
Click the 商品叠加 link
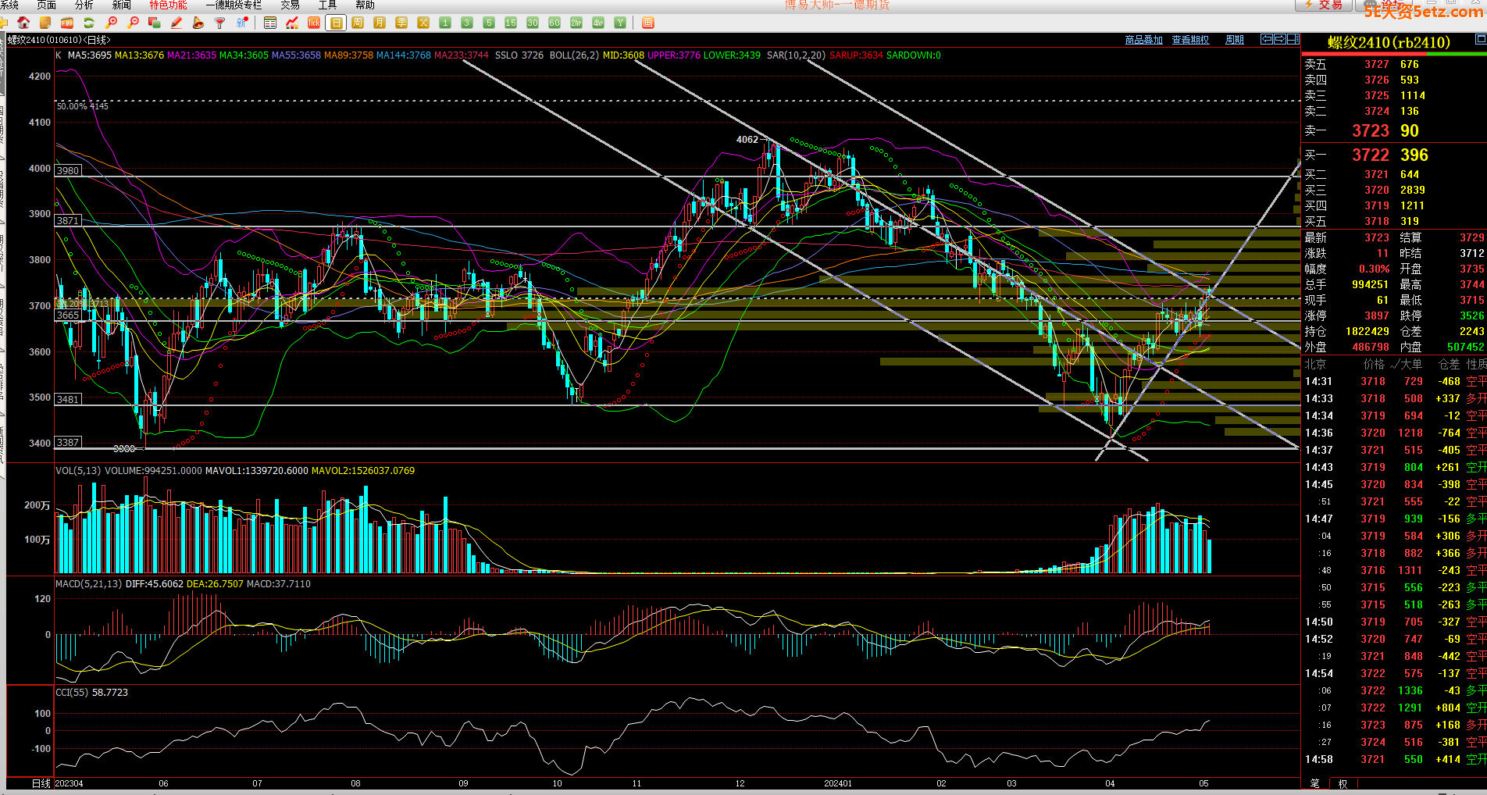pos(1143,40)
